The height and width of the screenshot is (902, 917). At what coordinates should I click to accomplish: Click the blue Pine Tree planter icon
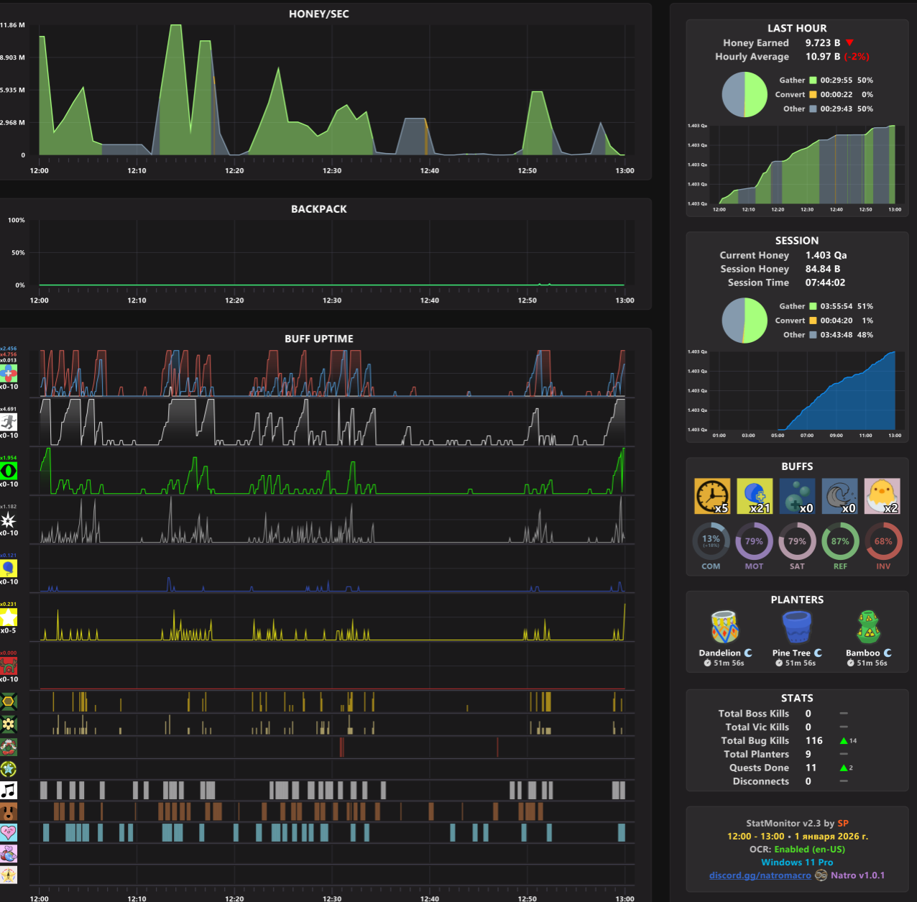click(796, 627)
